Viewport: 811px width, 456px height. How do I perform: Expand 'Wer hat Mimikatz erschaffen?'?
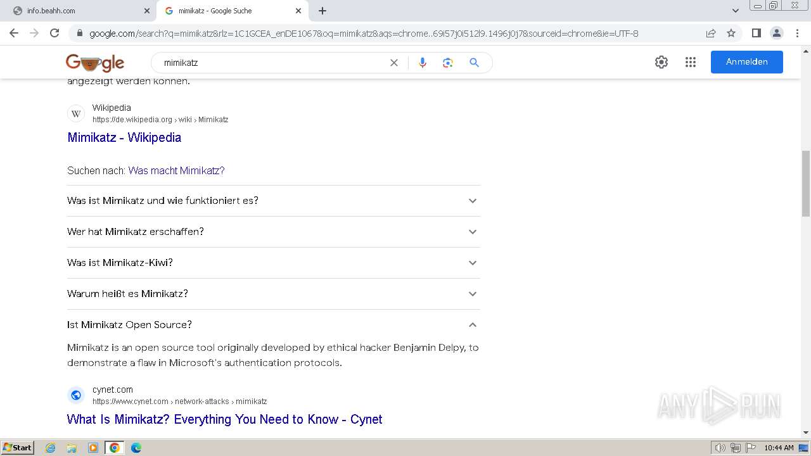[273, 232]
